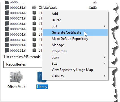Click the tape icon for 000027L6
Screen dimensions: 120x102
click(x=7, y=18)
